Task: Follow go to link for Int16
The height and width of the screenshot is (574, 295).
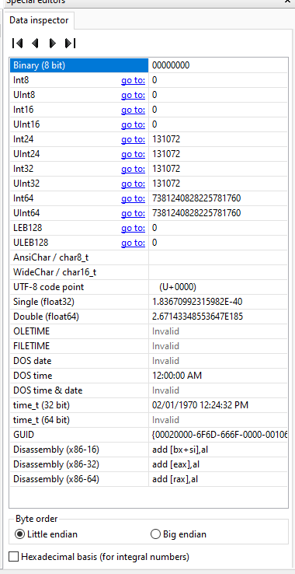Action: tap(133, 110)
